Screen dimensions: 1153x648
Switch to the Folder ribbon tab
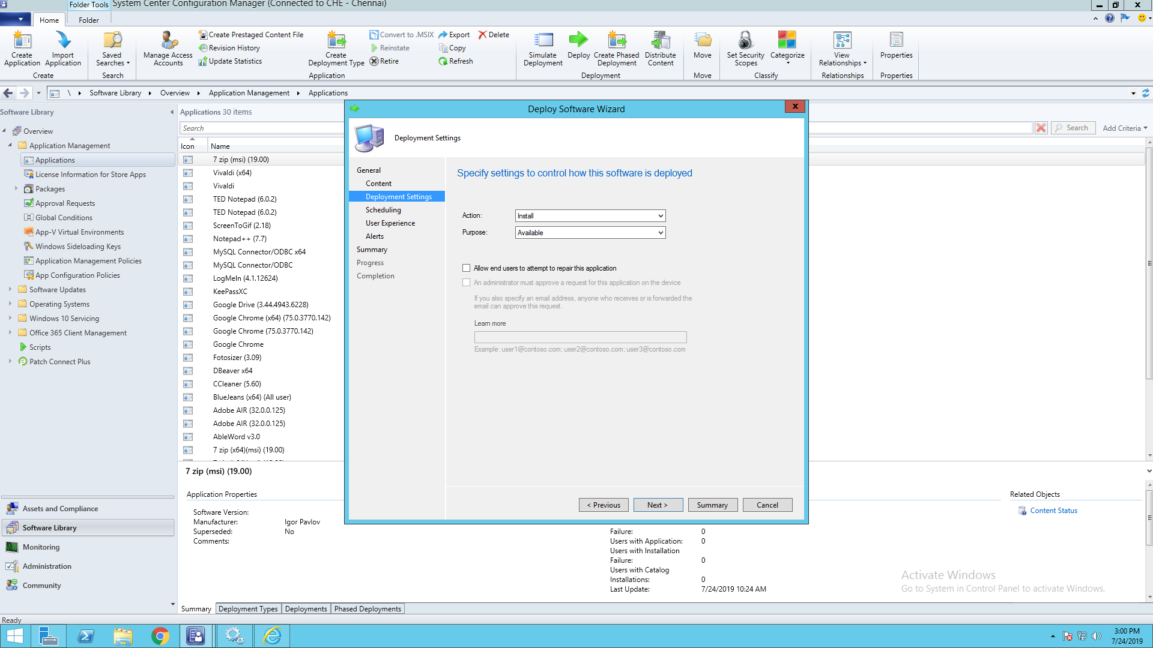point(88,20)
